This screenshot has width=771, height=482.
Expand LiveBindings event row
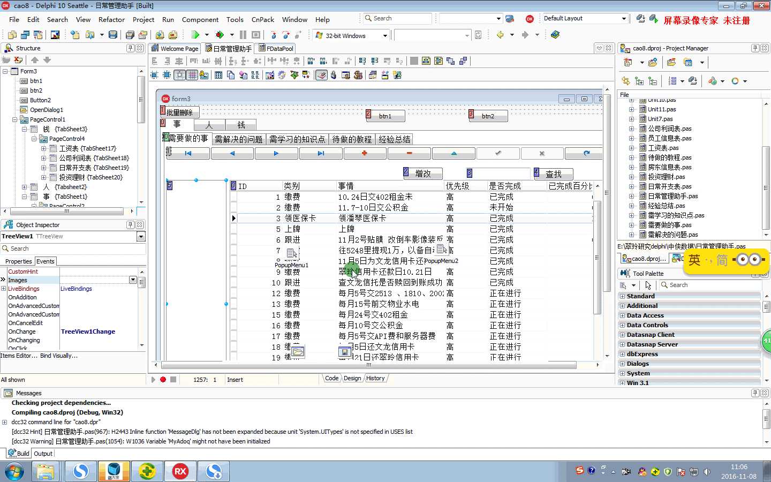click(x=4, y=289)
